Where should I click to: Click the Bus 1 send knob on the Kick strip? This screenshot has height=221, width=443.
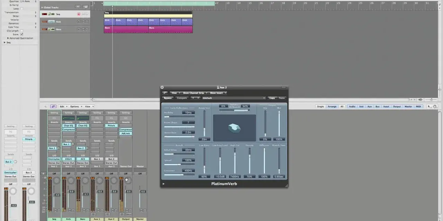(73, 144)
